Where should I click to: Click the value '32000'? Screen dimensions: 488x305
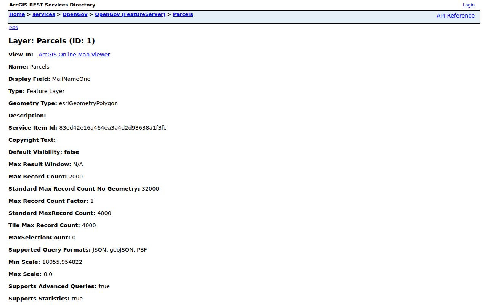(x=151, y=189)
